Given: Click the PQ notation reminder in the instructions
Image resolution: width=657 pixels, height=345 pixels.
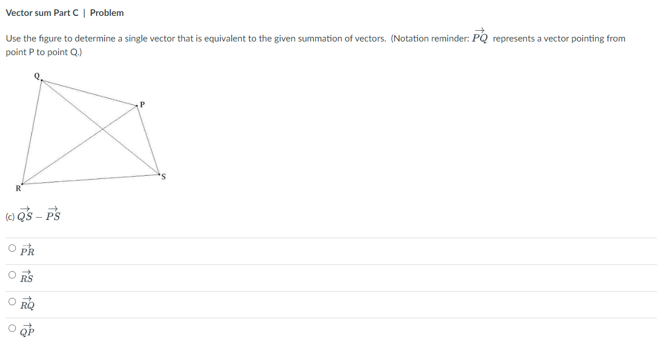Looking at the screenshot, I should (x=479, y=36).
